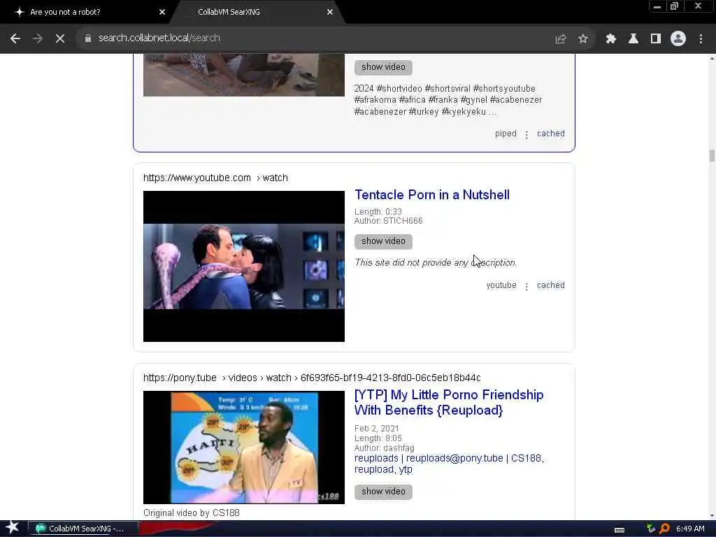Click the HAITI weather map thumbnail
The height and width of the screenshot is (537, 716).
pos(244,447)
